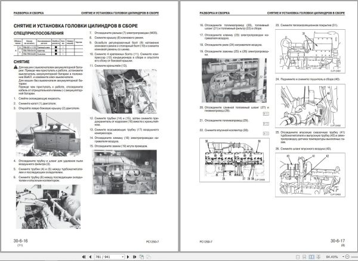Click step 21 about fuel line (29)
Image resolution: width=358 pixels, height=261 pixels.
224,120
